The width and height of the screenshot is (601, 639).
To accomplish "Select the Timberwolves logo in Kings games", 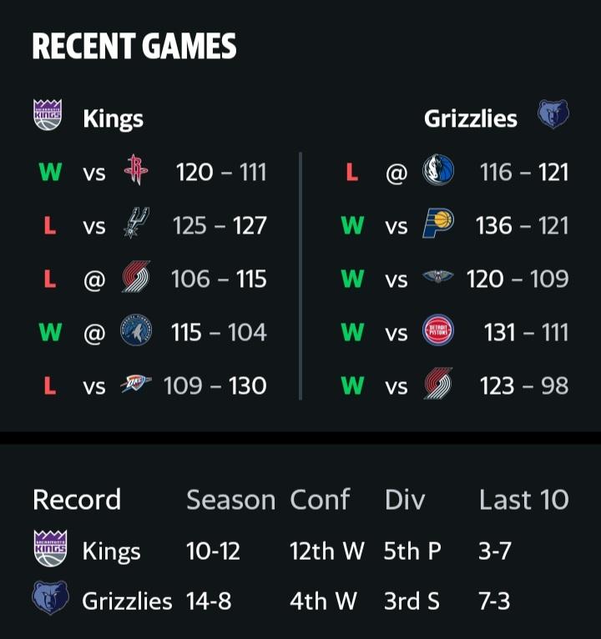I will tap(136, 330).
